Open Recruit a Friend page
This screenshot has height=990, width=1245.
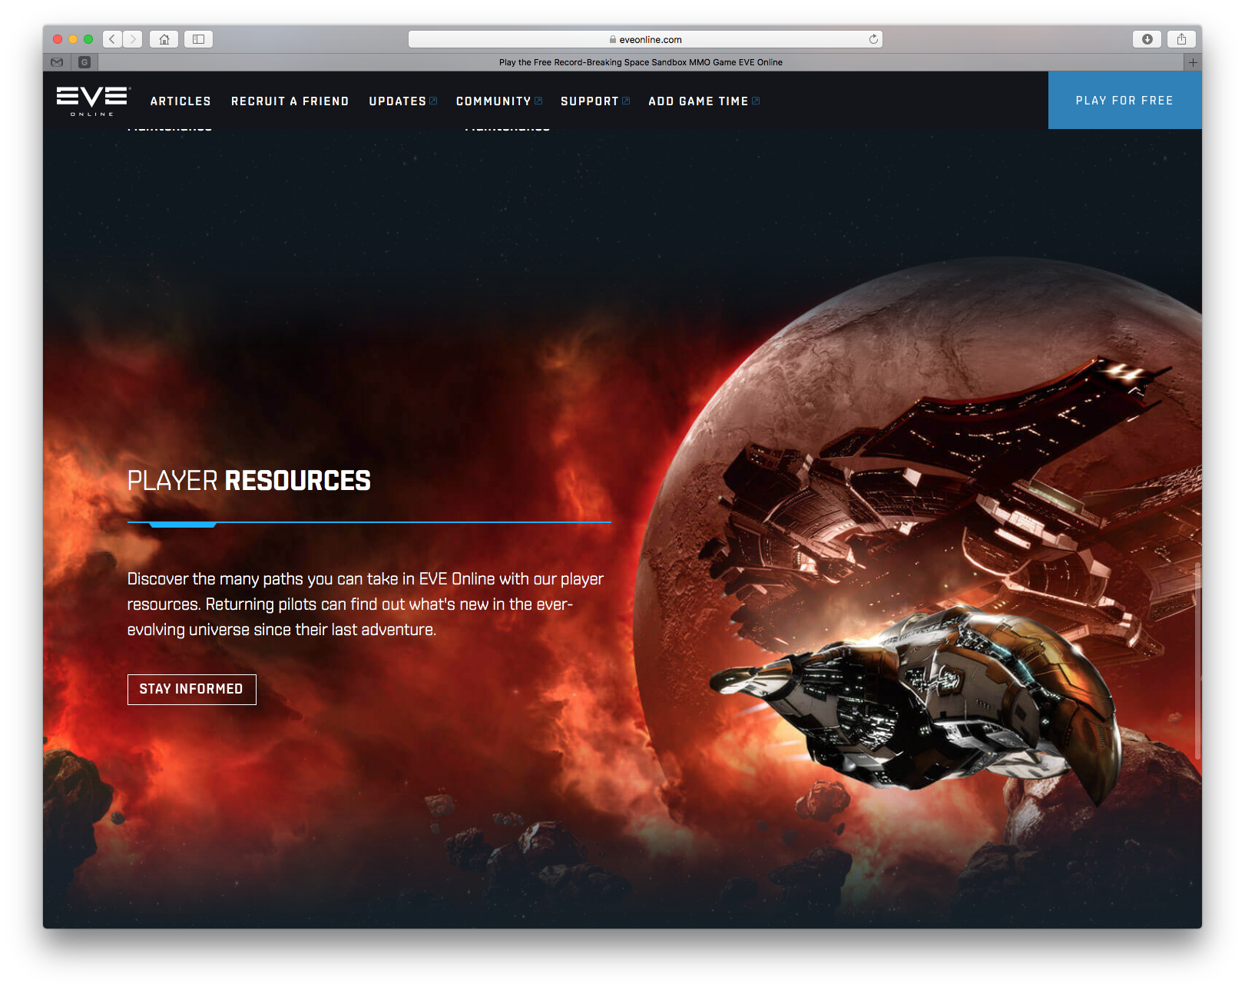290,101
